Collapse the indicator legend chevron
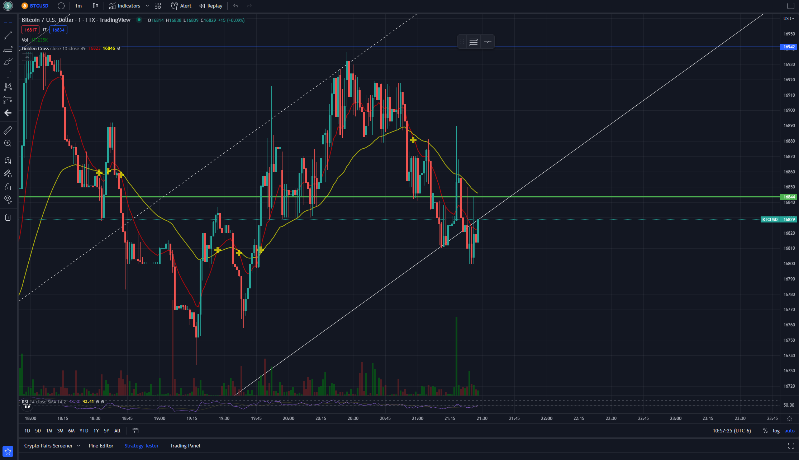 (27, 57)
